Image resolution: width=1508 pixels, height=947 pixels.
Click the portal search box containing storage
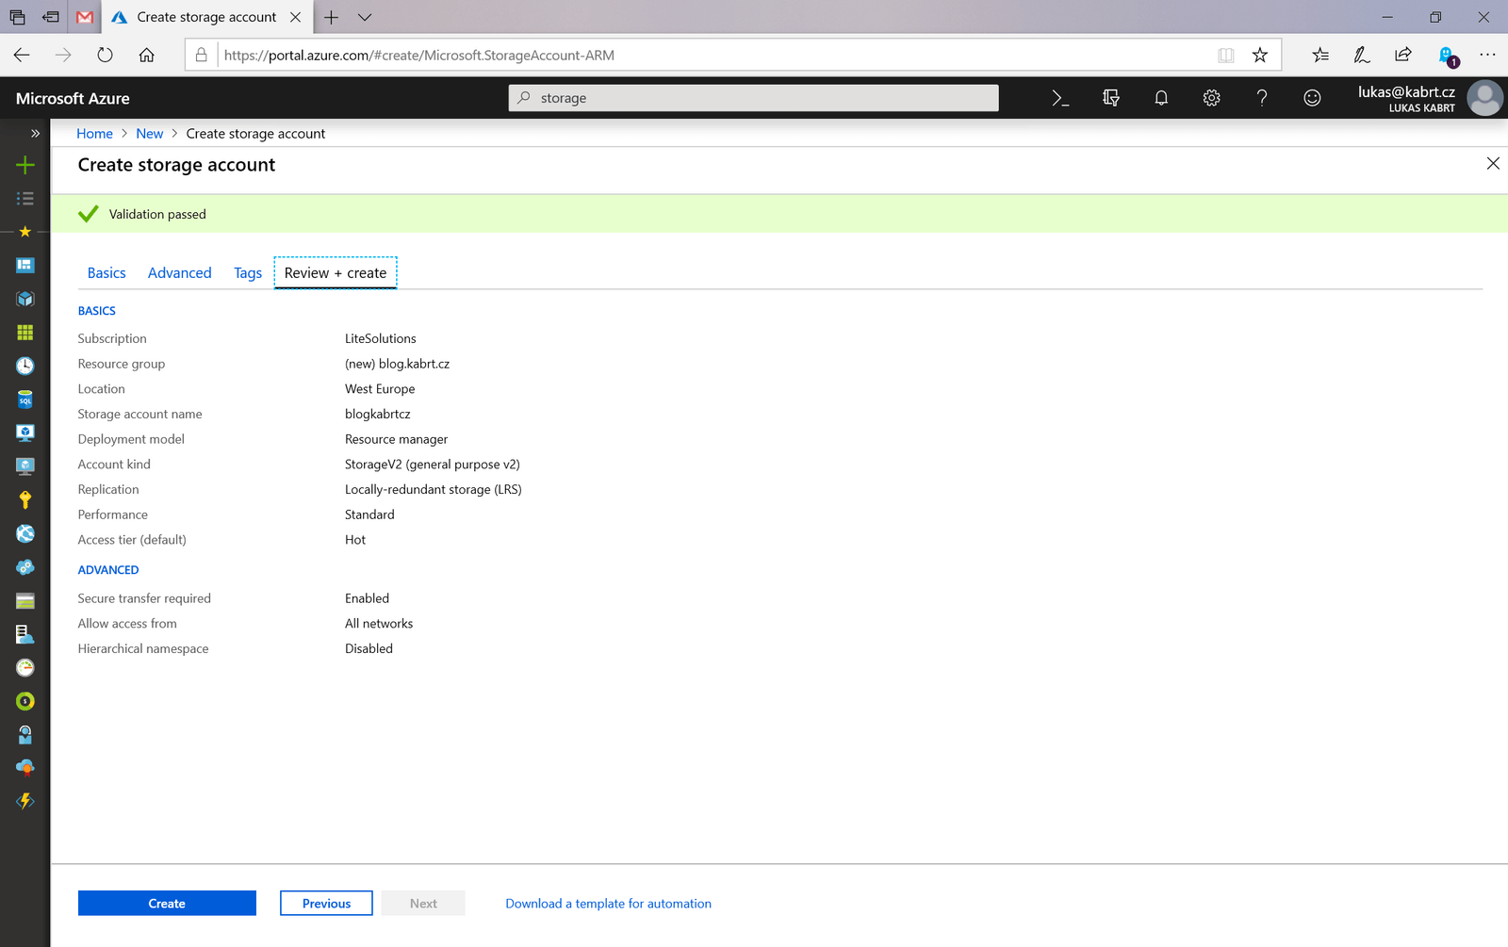754,98
